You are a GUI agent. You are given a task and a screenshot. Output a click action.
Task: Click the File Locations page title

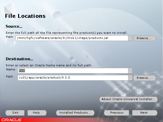25,16
